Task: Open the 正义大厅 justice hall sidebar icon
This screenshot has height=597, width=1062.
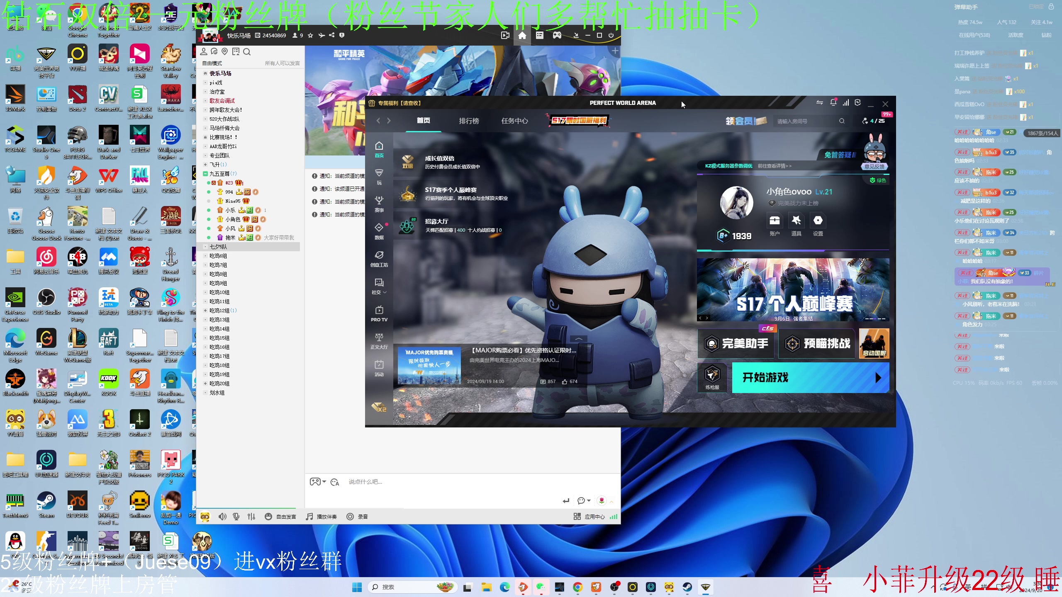Action: pos(379,341)
